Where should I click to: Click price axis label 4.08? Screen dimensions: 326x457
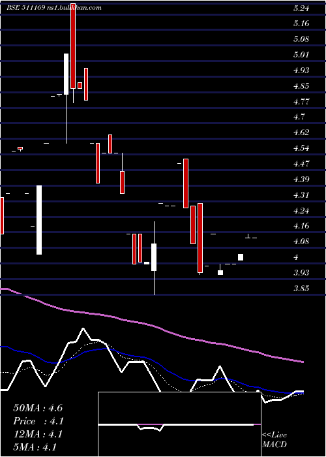point(301,242)
